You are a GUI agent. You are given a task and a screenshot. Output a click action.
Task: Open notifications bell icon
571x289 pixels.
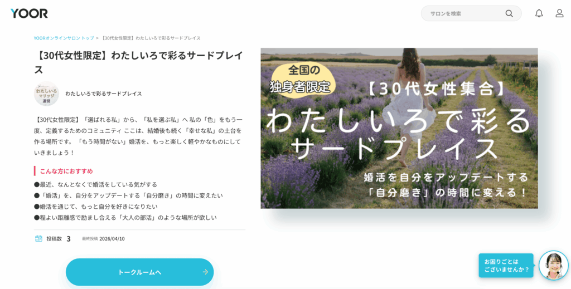point(539,13)
